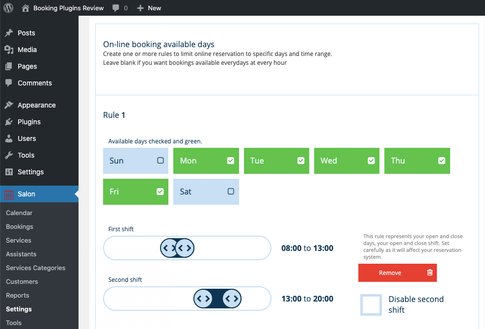Click the plus icon next to New

pyautogui.click(x=140, y=8)
